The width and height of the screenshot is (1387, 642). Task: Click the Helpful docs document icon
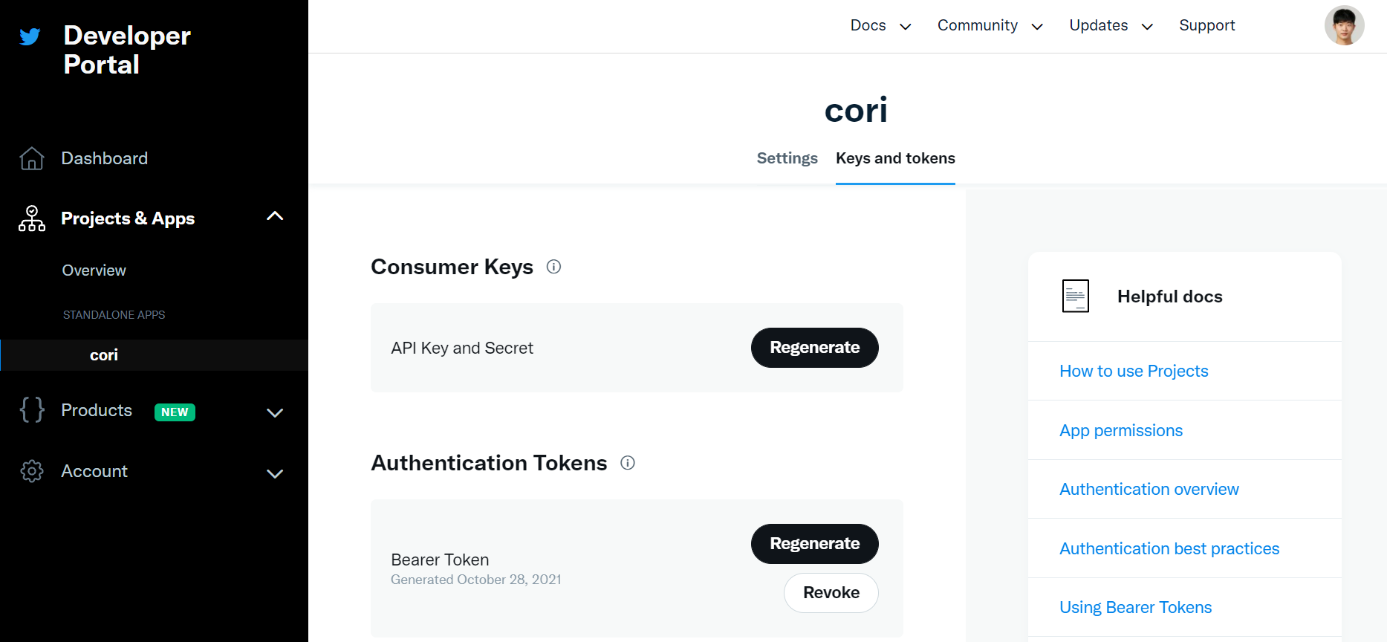click(x=1076, y=296)
